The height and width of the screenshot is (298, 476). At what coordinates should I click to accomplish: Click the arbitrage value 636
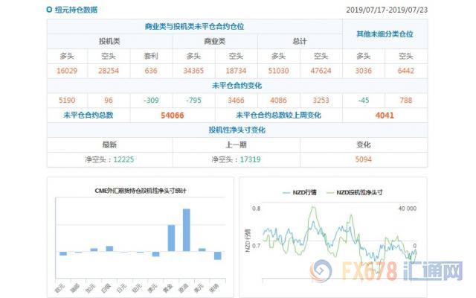pyautogui.click(x=151, y=71)
